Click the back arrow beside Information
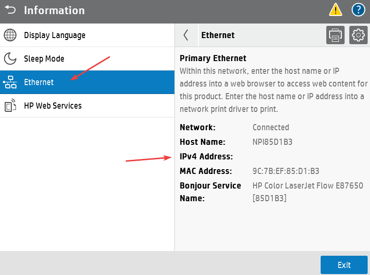Viewport: 370px width, 275px height. pos(10,10)
